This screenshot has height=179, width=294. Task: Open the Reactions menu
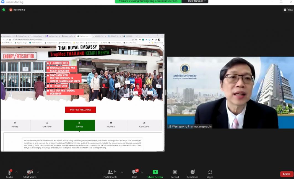(x=192, y=174)
